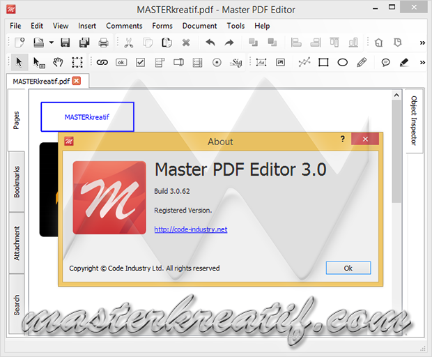Click the Copy icon
Viewport: 432px width, 357px height.
[148, 43]
